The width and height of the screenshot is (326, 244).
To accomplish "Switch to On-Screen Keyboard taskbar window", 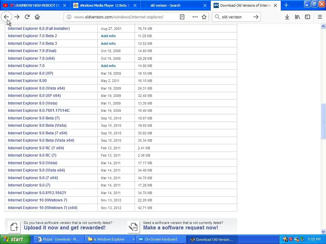I will tap(161, 240).
